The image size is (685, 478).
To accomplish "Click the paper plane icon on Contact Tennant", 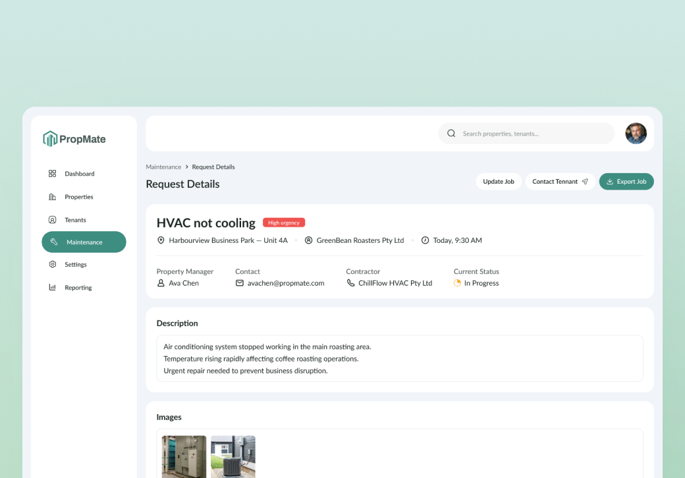I will [585, 182].
